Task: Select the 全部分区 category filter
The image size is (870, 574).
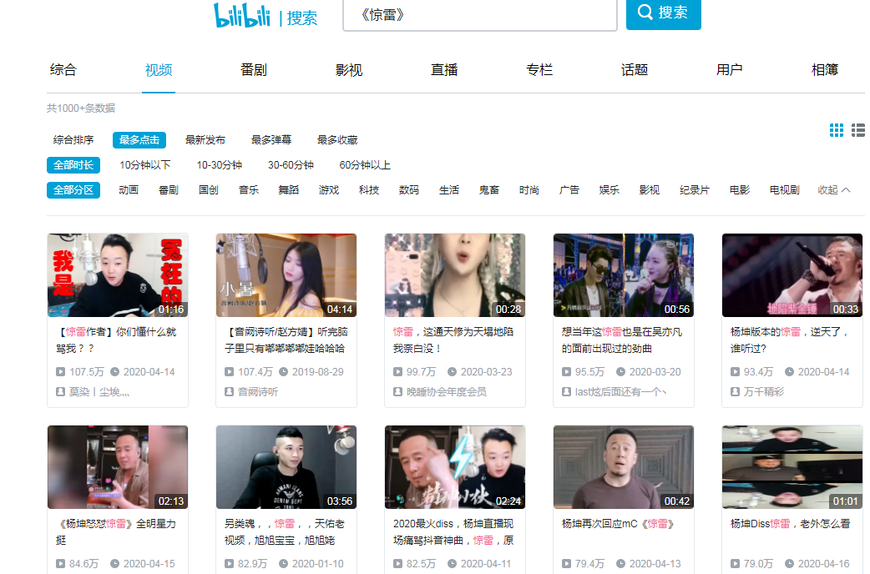Action: coord(73,189)
